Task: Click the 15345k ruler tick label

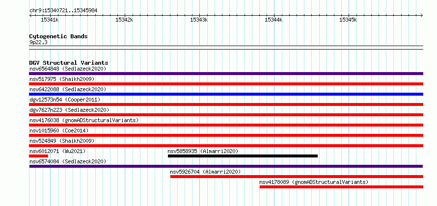Action: point(349,20)
